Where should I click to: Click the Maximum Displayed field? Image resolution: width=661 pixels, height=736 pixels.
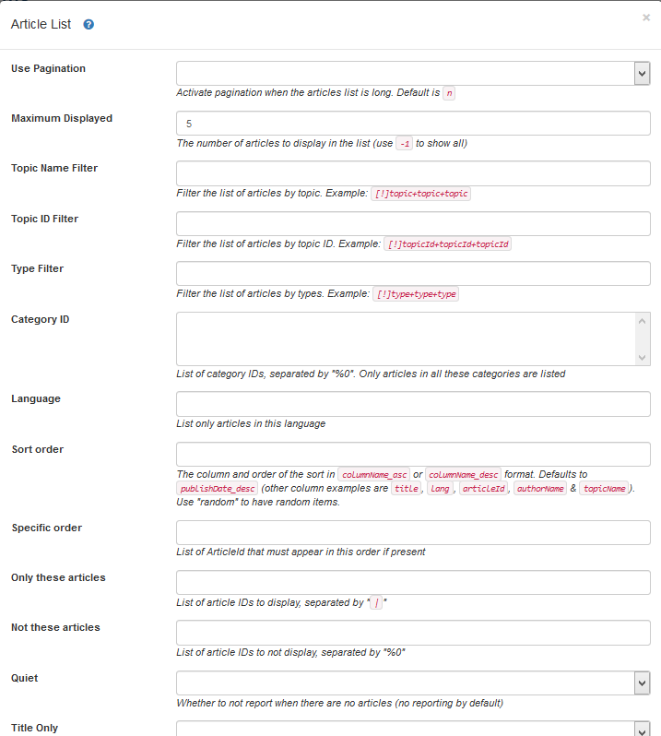tap(412, 124)
